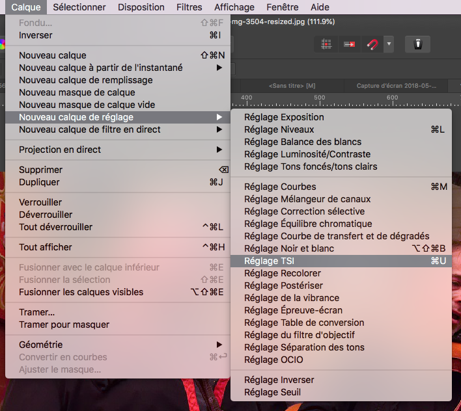Image resolution: width=461 pixels, height=411 pixels.
Task: Open the Fenêtre menu
Action: click(x=283, y=7)
